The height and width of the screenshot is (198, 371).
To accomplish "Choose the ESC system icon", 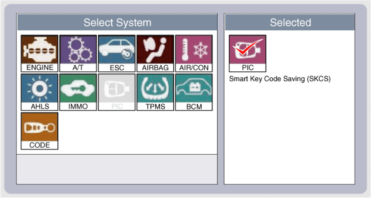I will point(117,53).
